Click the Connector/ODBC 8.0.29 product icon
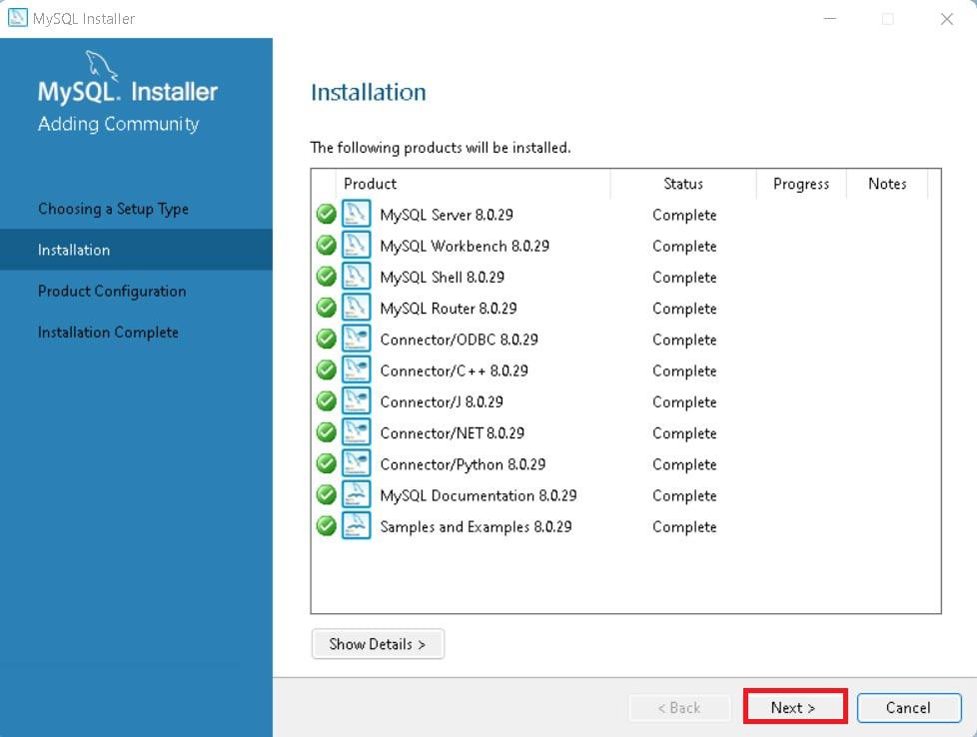This screenshot has width=977, height=737. pos(356,339)
